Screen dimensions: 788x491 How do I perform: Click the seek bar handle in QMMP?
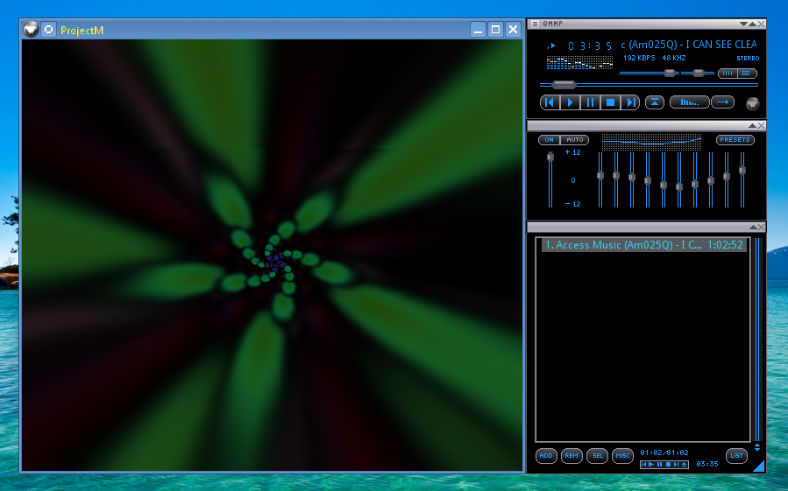[564, 84]
